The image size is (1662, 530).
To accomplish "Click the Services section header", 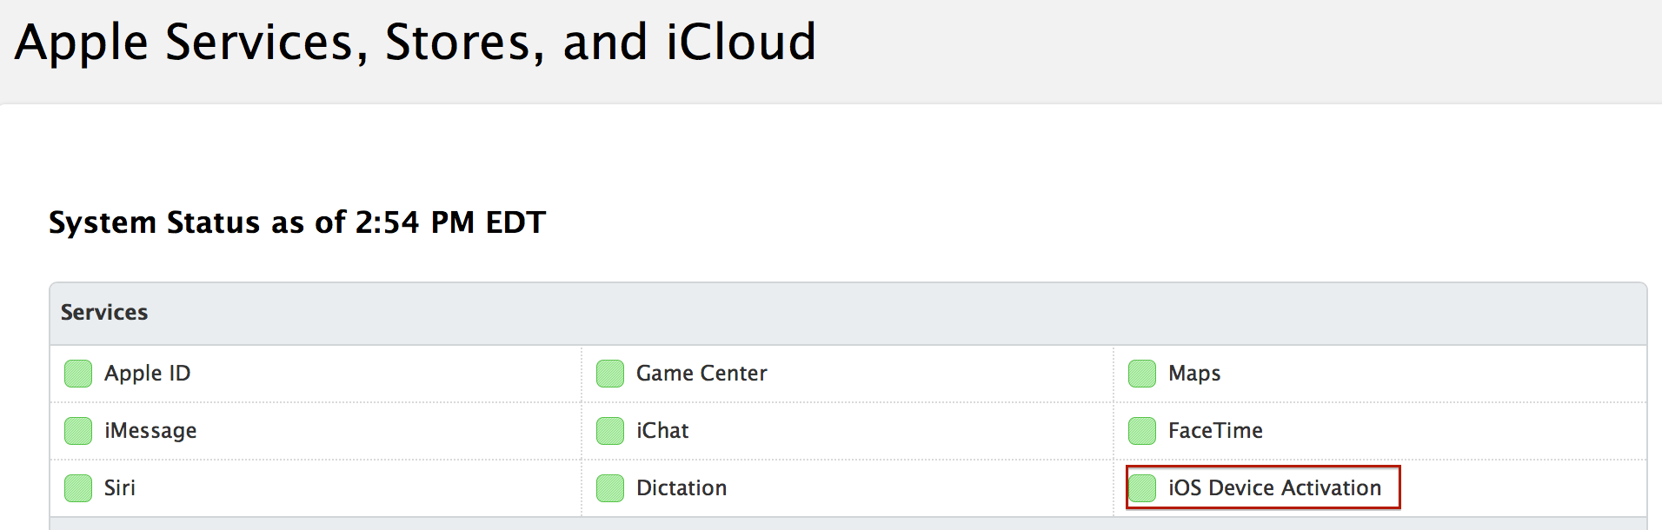I will [x=104, y=313].
